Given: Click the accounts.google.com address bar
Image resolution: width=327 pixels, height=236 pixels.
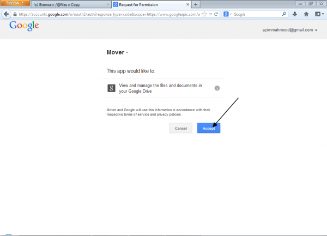Looking at the screenshot, I should [109, 14].
